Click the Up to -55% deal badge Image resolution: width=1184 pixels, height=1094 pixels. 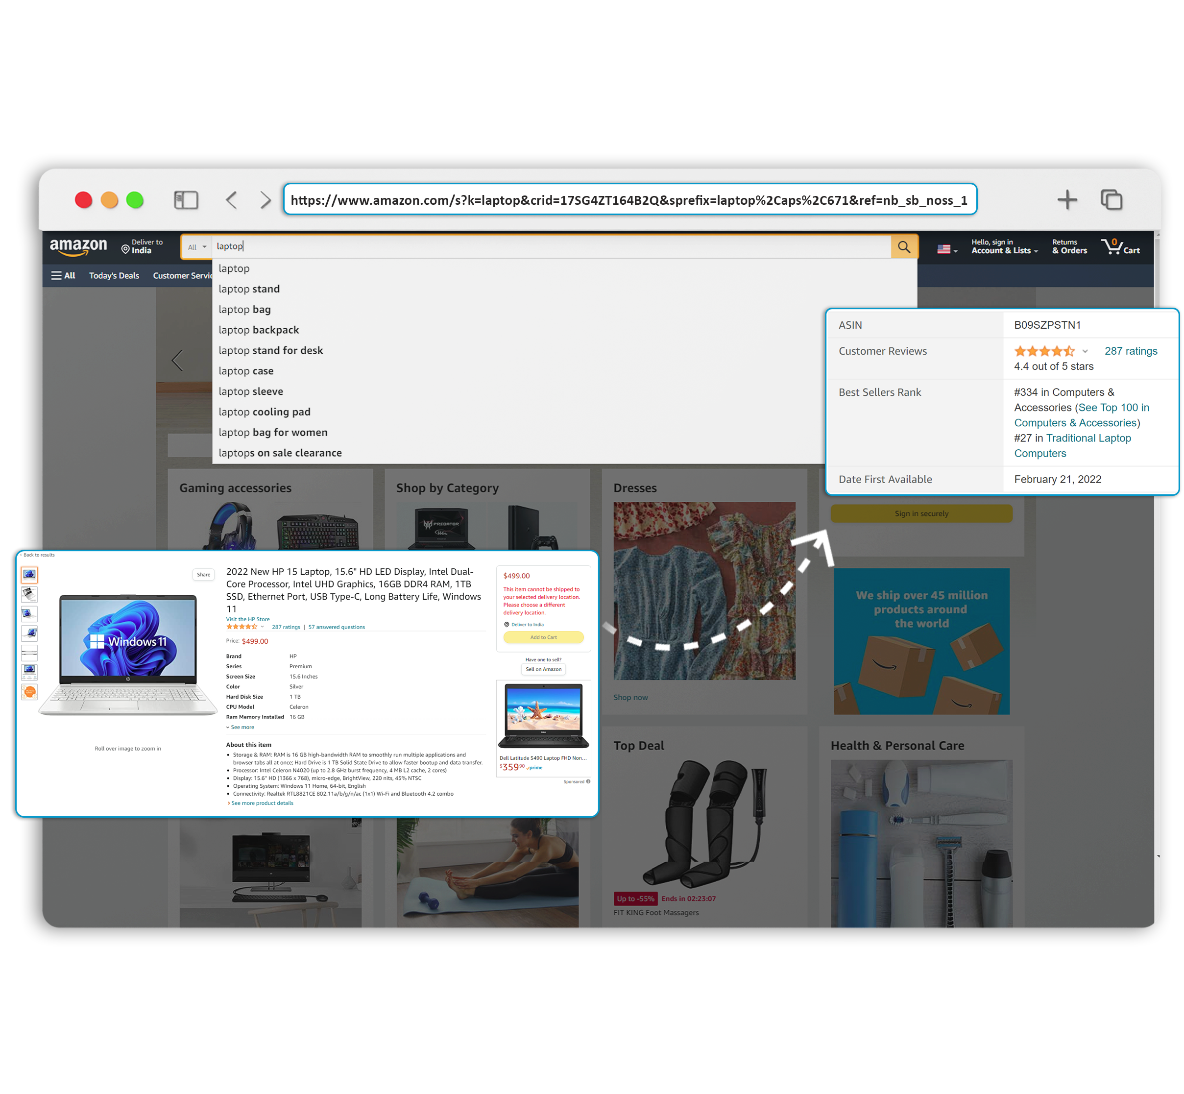(635, 899)
